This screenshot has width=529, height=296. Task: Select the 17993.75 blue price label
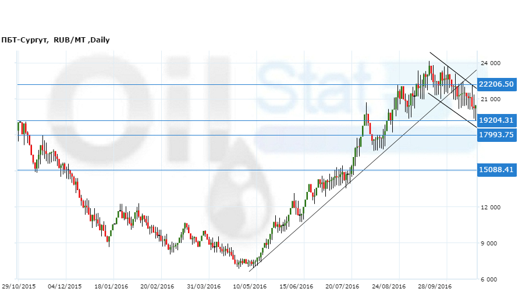[x=496, y=135]
